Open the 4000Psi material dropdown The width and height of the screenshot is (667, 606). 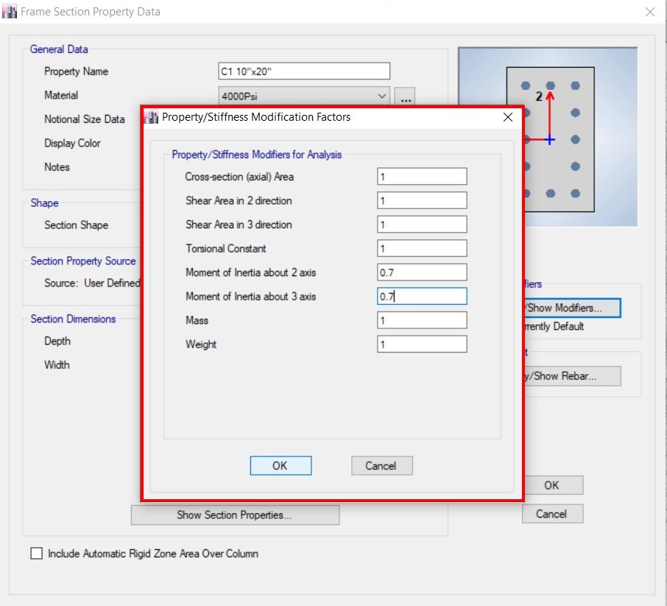tap(381, 96)
